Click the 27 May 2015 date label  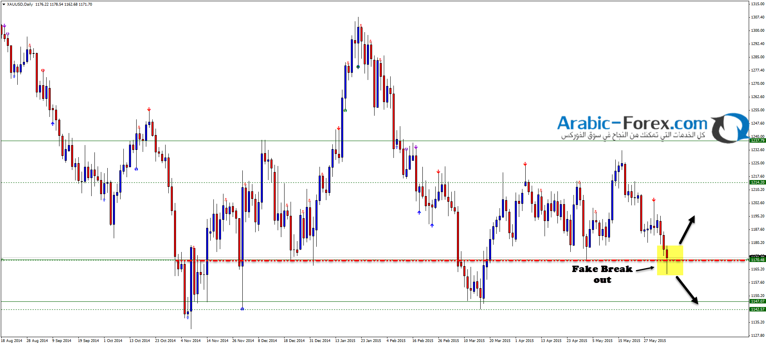[655, 341]
